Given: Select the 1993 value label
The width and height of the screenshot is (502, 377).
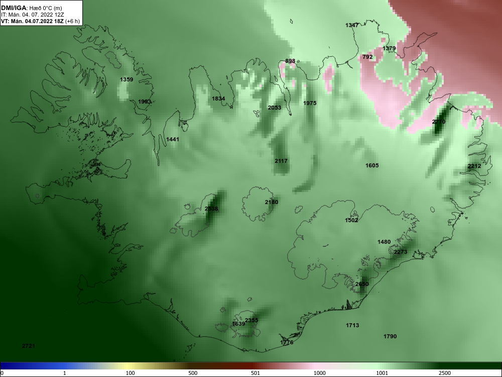Looking at the screenshot, I should click(145, 102).
